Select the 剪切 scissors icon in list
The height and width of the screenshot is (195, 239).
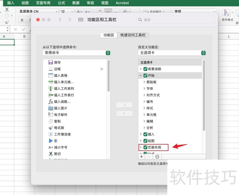click(50, 154)
